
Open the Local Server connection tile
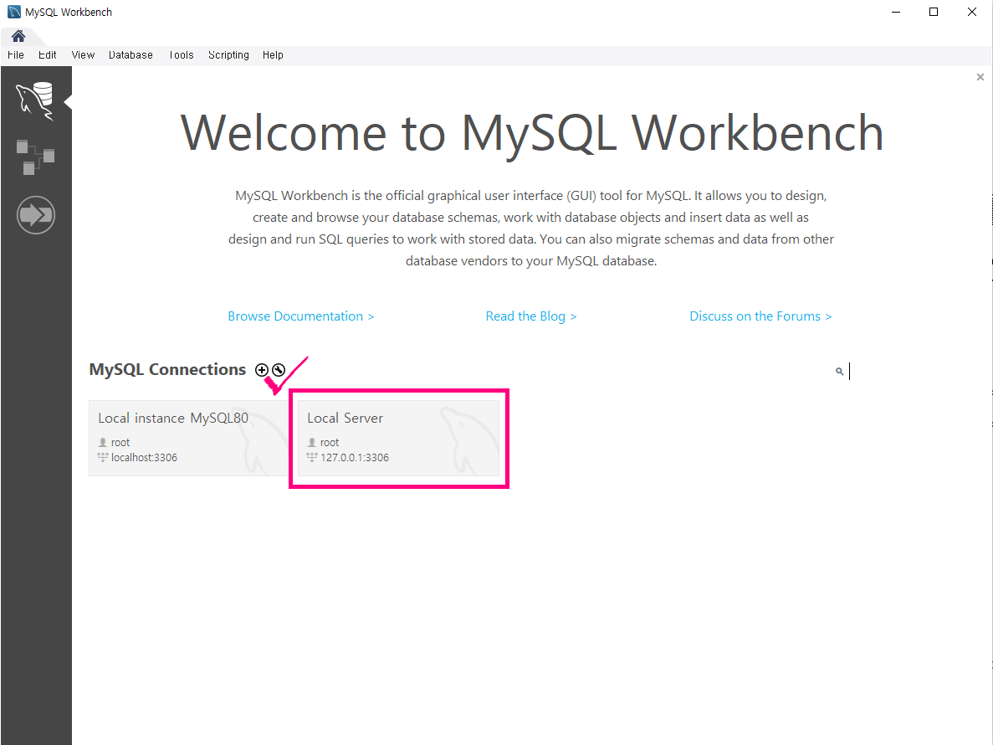click(398, 438)
